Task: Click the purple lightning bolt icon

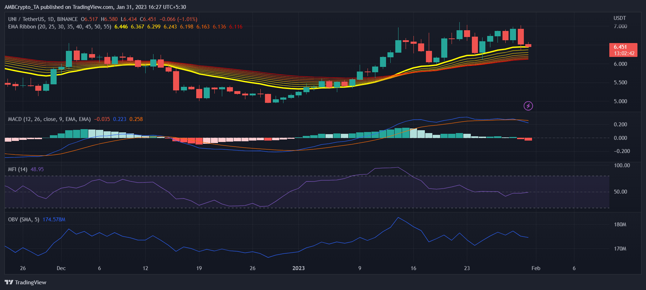Action: point(528,106)
